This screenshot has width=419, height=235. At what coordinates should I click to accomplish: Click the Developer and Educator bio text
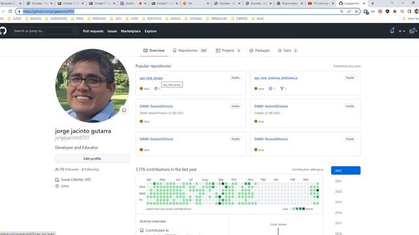point(77,148)
